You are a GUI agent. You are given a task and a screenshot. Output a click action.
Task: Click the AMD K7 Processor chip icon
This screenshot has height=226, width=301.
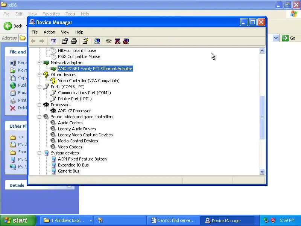point(53,111)
